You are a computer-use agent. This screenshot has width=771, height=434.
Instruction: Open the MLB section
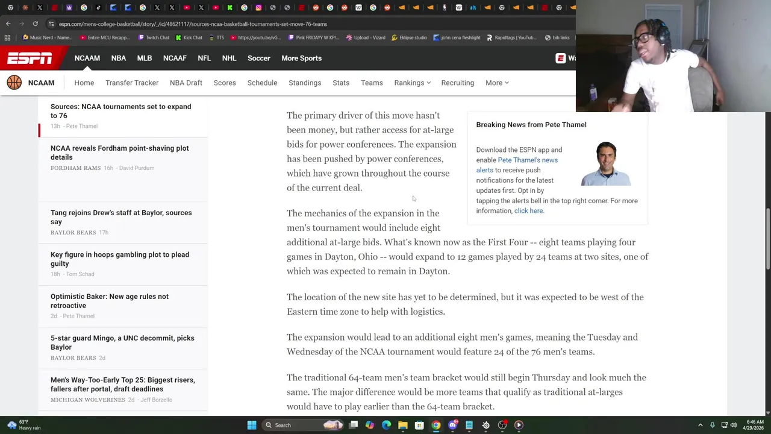point(145,58)
